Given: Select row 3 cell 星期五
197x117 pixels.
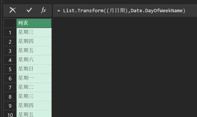Looking at the screenshot, I should pos(34,51).
